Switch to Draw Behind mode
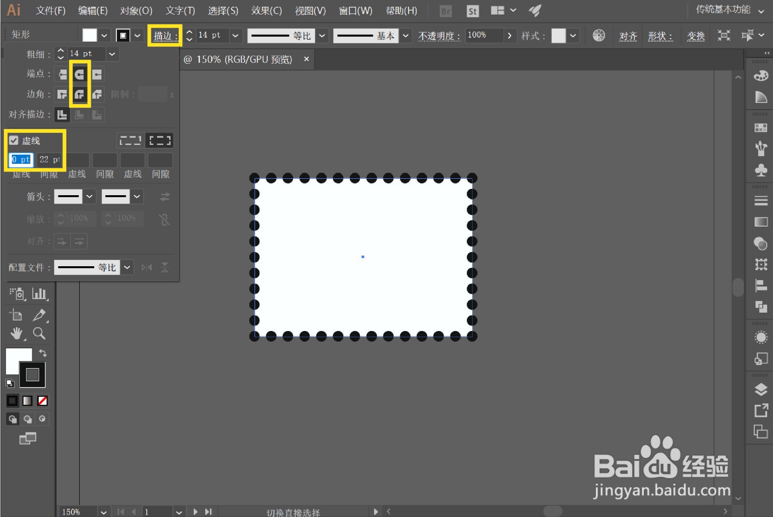Viewport: 773px width, 517px height. (x=28, y=419)
